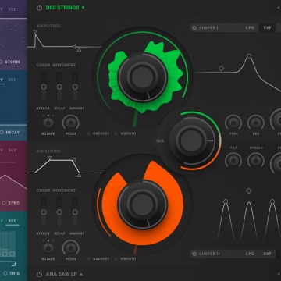Select the left-arrow handle on lower AMPLITUDE envelope
The width and height of the screenshot is (281, 281).
pos(74,160)
